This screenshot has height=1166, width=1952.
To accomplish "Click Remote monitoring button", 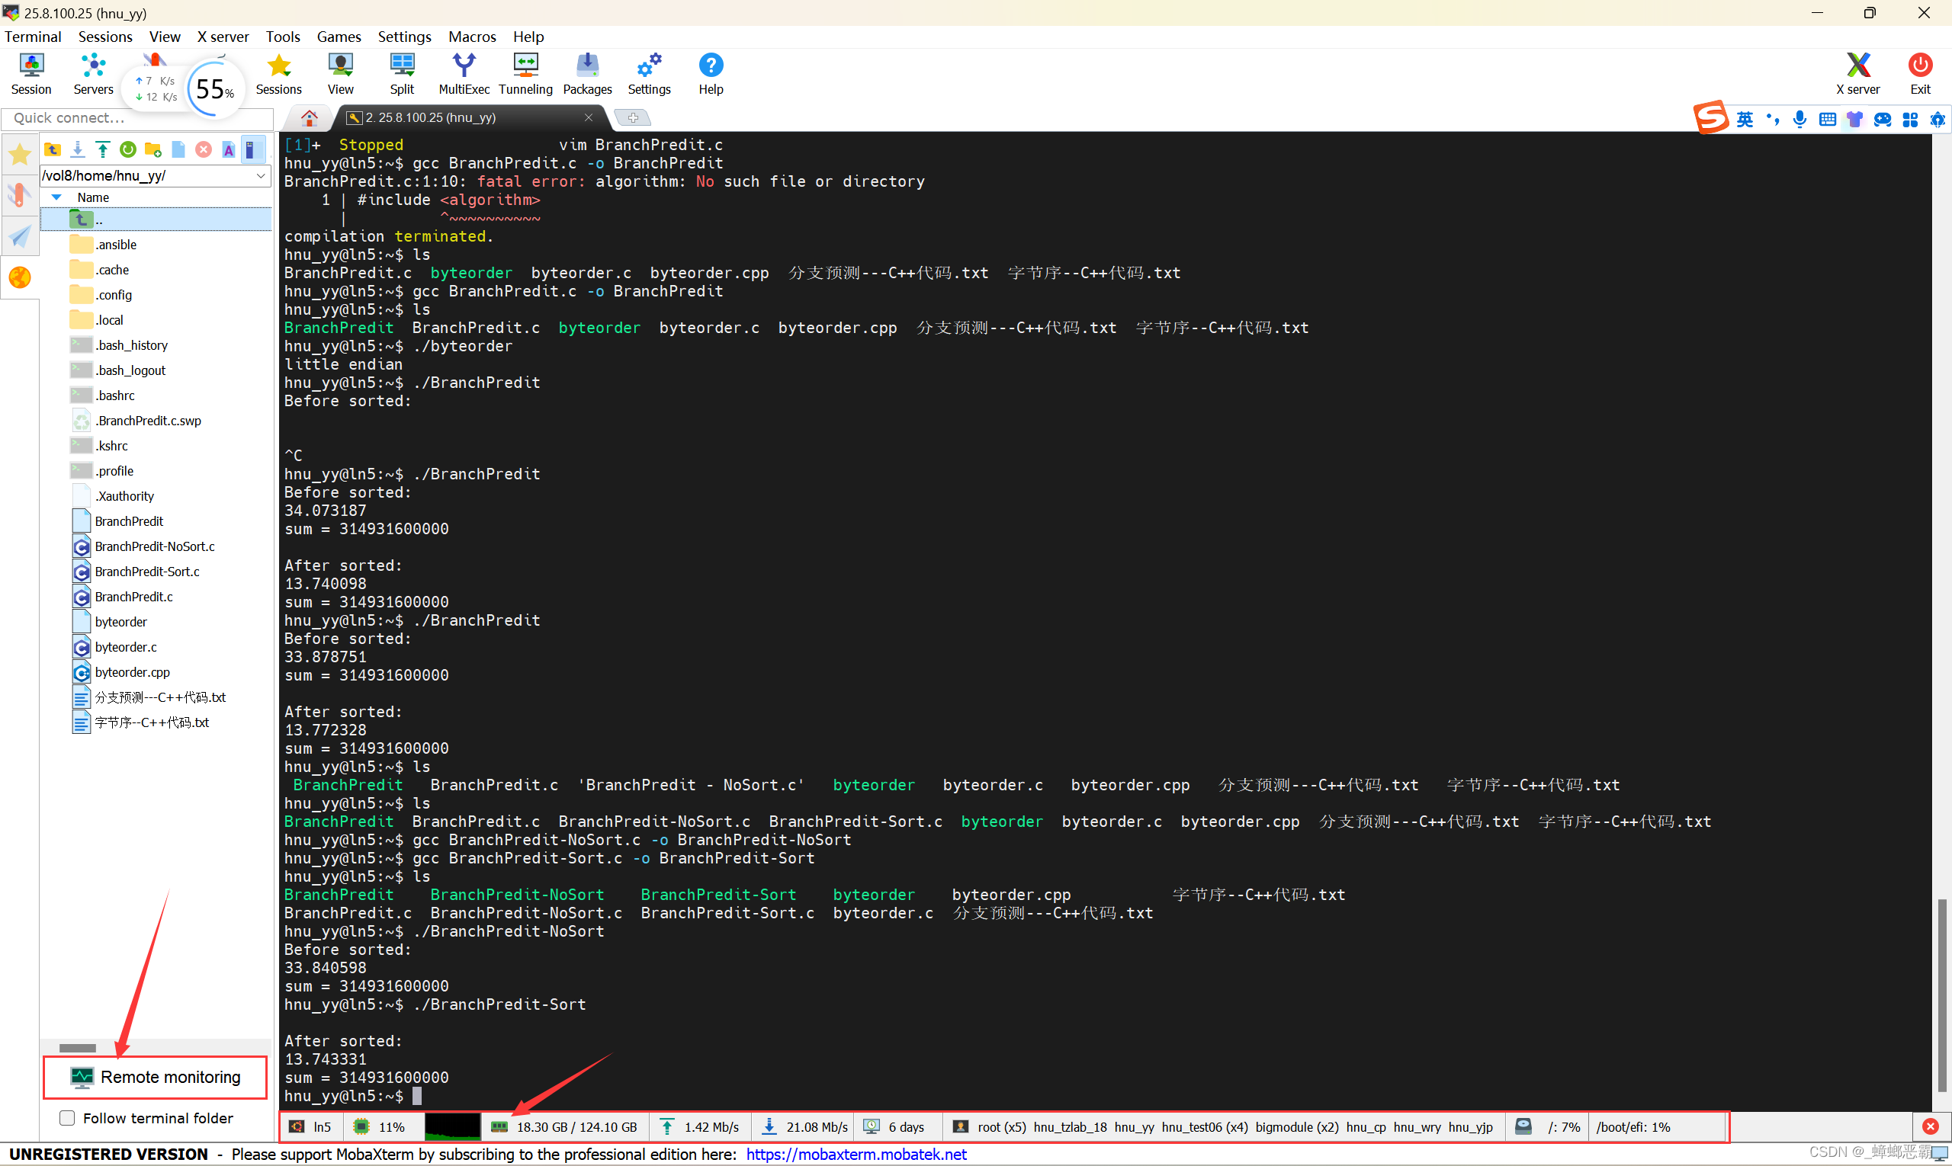I will click(x=156, y=1077).
